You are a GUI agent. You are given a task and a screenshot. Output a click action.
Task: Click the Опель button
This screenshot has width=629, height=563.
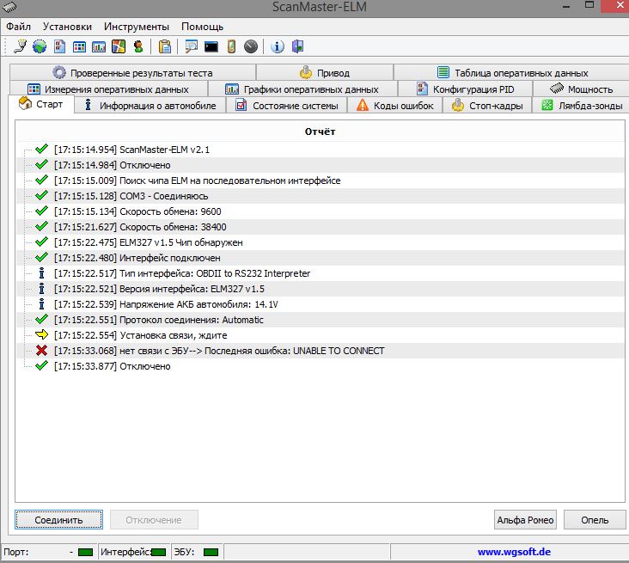595,520
